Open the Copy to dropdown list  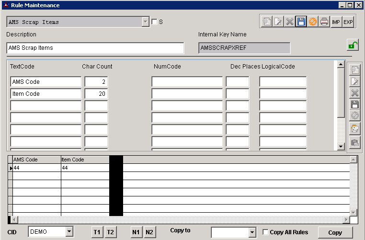(x=252, y=232)
